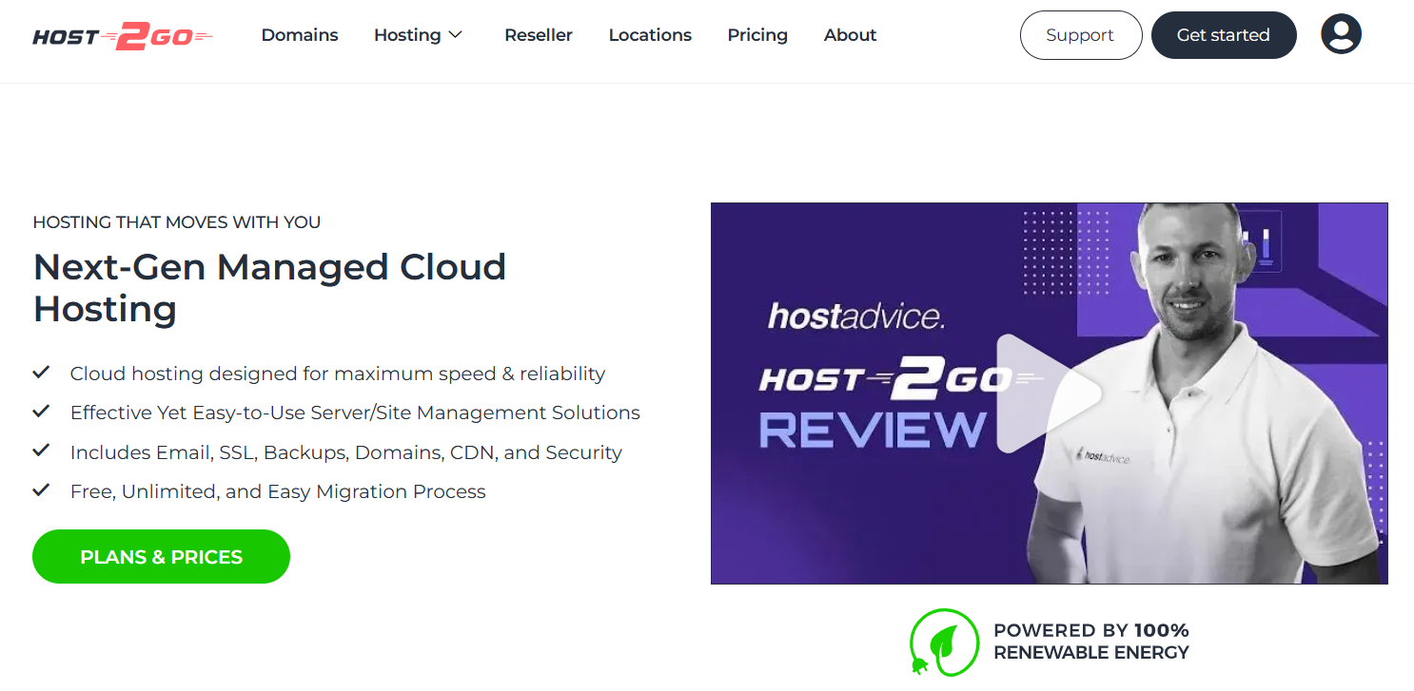
Task: Click the Host2Go logo
Action: coord(123,35)
